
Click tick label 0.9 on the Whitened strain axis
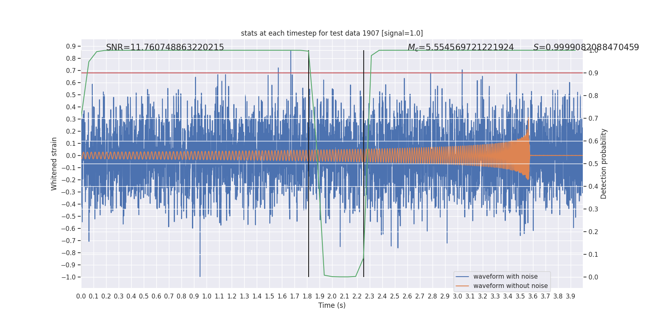click(71, 47)
